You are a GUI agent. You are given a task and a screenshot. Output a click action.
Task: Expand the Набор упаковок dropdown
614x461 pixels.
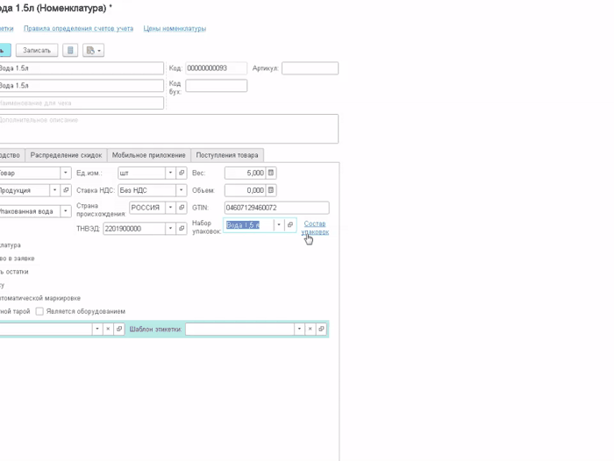(x=279, y=225)
